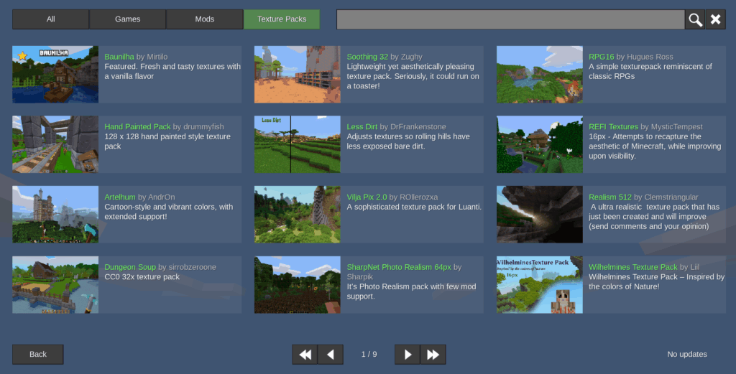Go to previous page arrow
Screen dimensions: 736x374
(330, 355)
